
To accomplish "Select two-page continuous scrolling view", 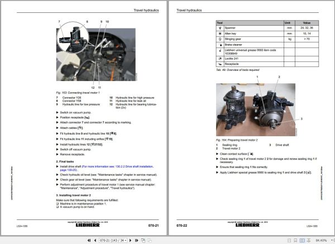I will (309, 241).
